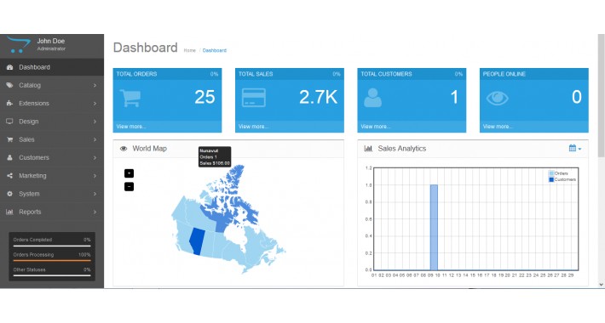Click the chart icon beside Sales Analytics

368,149
